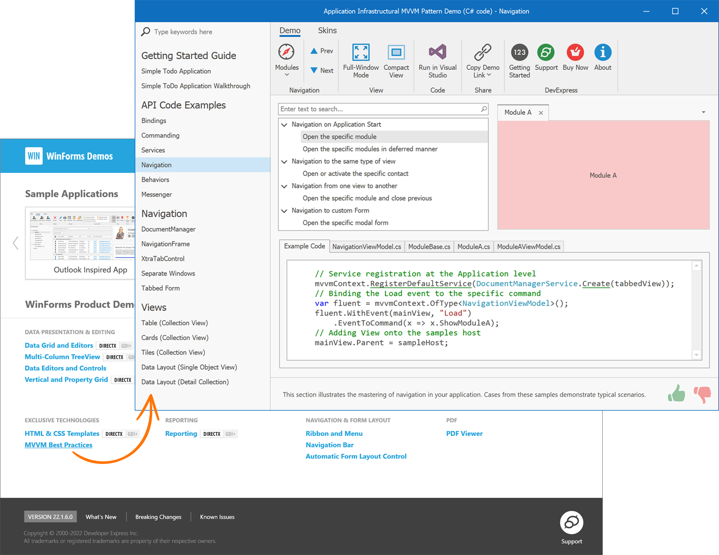Click magnifier in example search box
The image size is (719, 555).
484,109
